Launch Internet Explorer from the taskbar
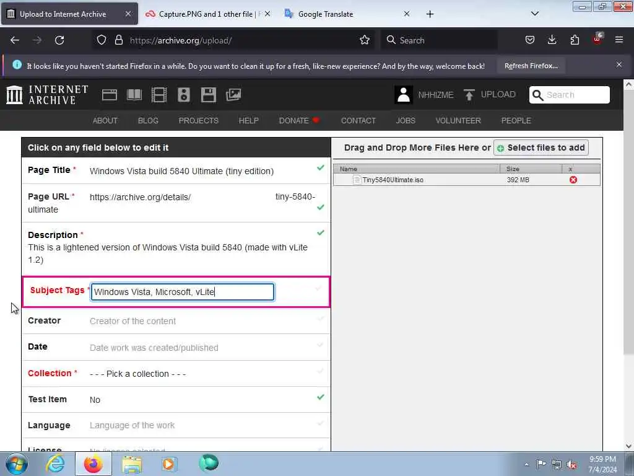The width and height of the screenshot is (634, 476). coord(55,464)
